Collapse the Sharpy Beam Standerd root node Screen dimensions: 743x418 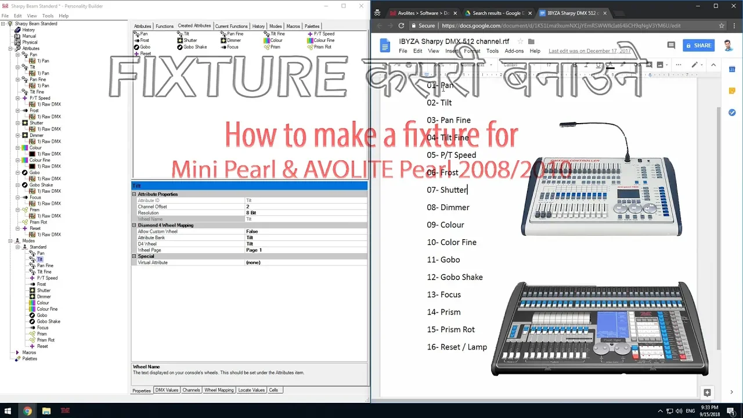(x=3, y=24)
